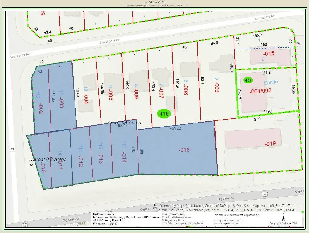Click the green 419 block badge
The width and height of the screenshot is (309, 233).
point(164,114)
